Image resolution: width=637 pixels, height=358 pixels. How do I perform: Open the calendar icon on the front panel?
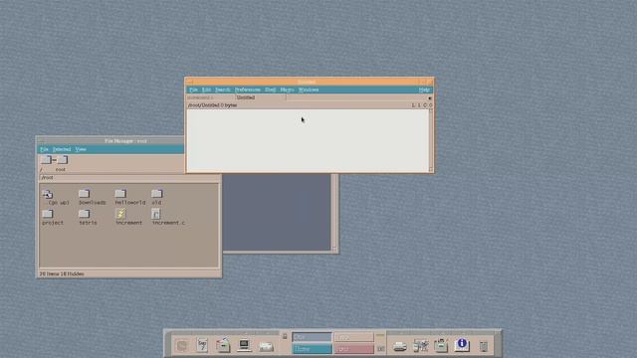coord(202,345)
